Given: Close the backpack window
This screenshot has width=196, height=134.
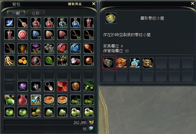Looking at the screenshot, I should 94,4.
